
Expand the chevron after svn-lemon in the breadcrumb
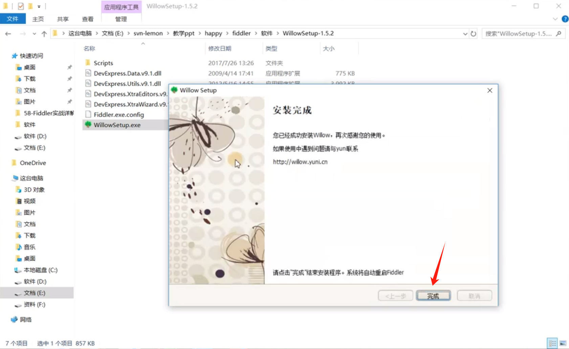click(x=168, y=33)
